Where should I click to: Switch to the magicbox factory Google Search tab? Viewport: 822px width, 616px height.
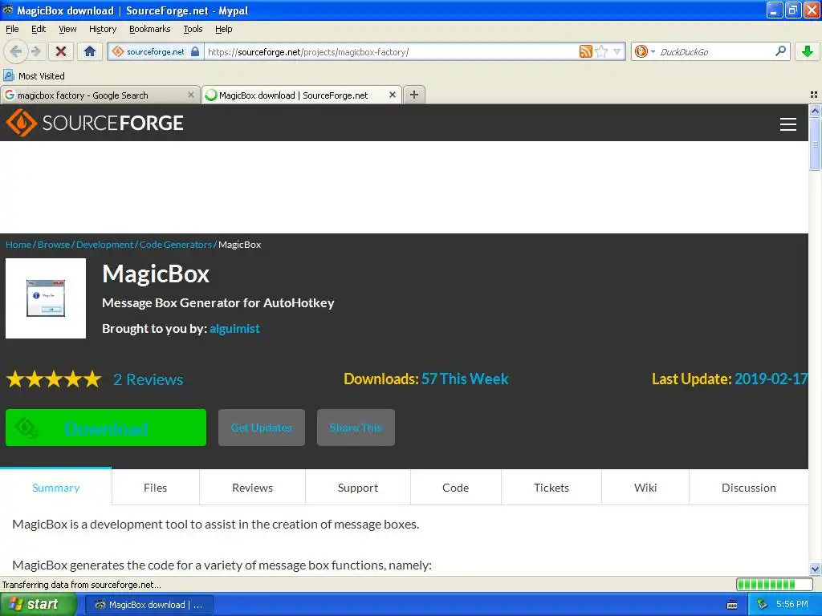coord(100,95)
